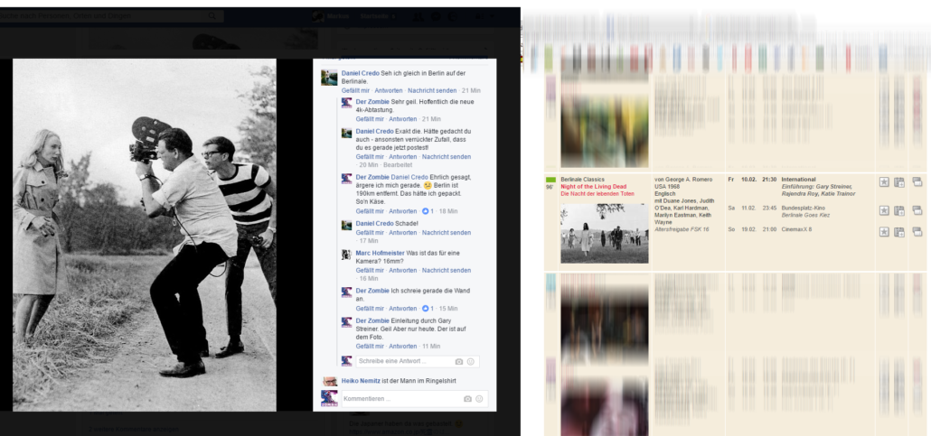Screen dimensions: 931x436
Task: Click the Facebook search box
Action: pos(111,16)
